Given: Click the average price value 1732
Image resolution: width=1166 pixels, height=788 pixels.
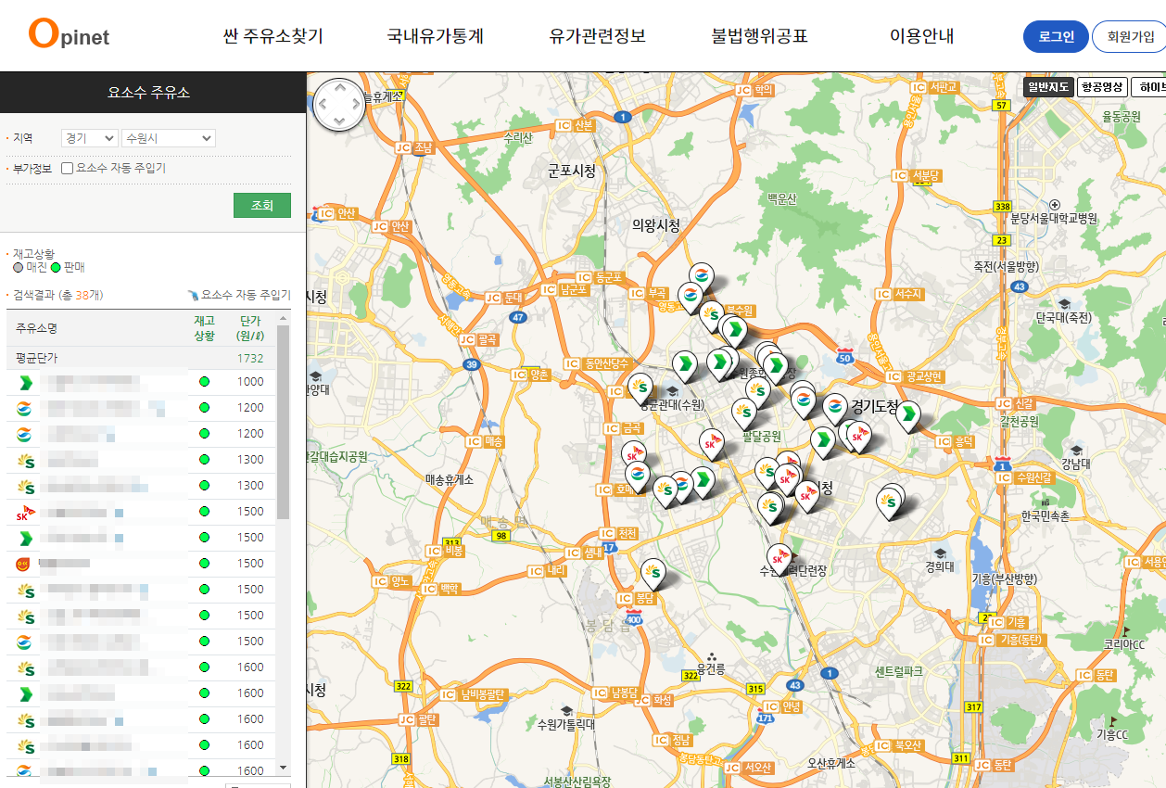Looking at the screenshot, I should coord(250,358).
